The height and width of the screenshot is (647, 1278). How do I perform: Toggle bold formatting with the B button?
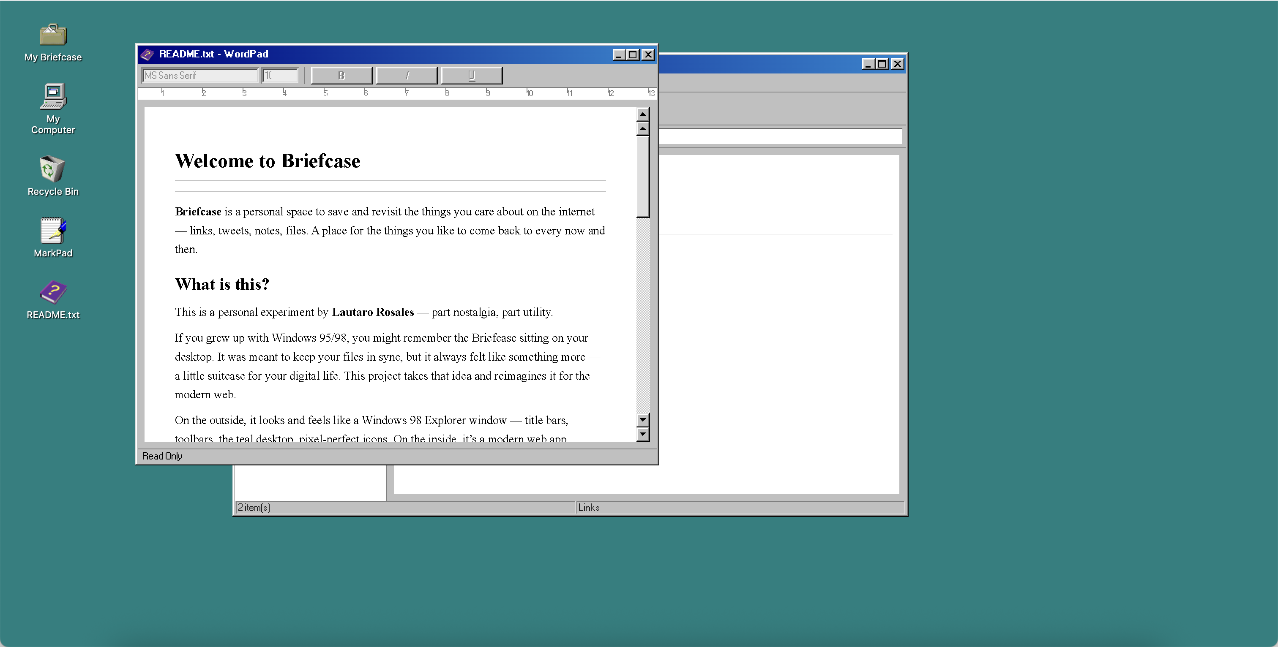(341, 75)
